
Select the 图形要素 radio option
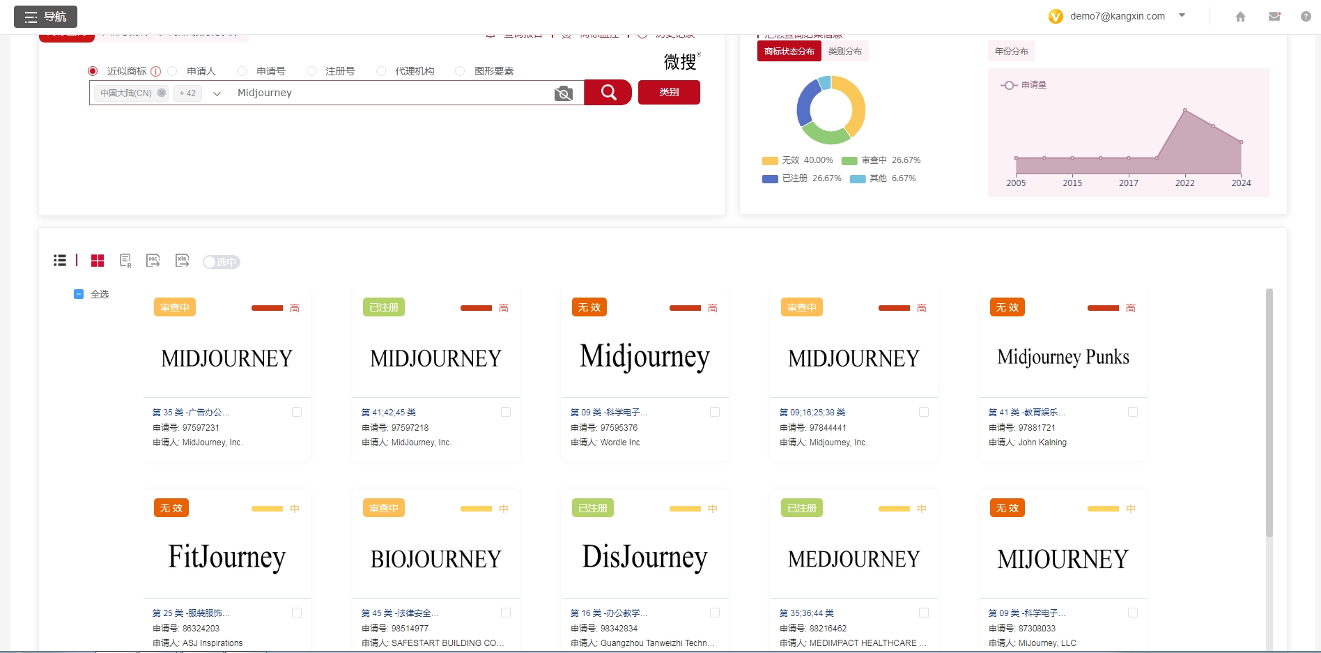(x=460, y=71)
